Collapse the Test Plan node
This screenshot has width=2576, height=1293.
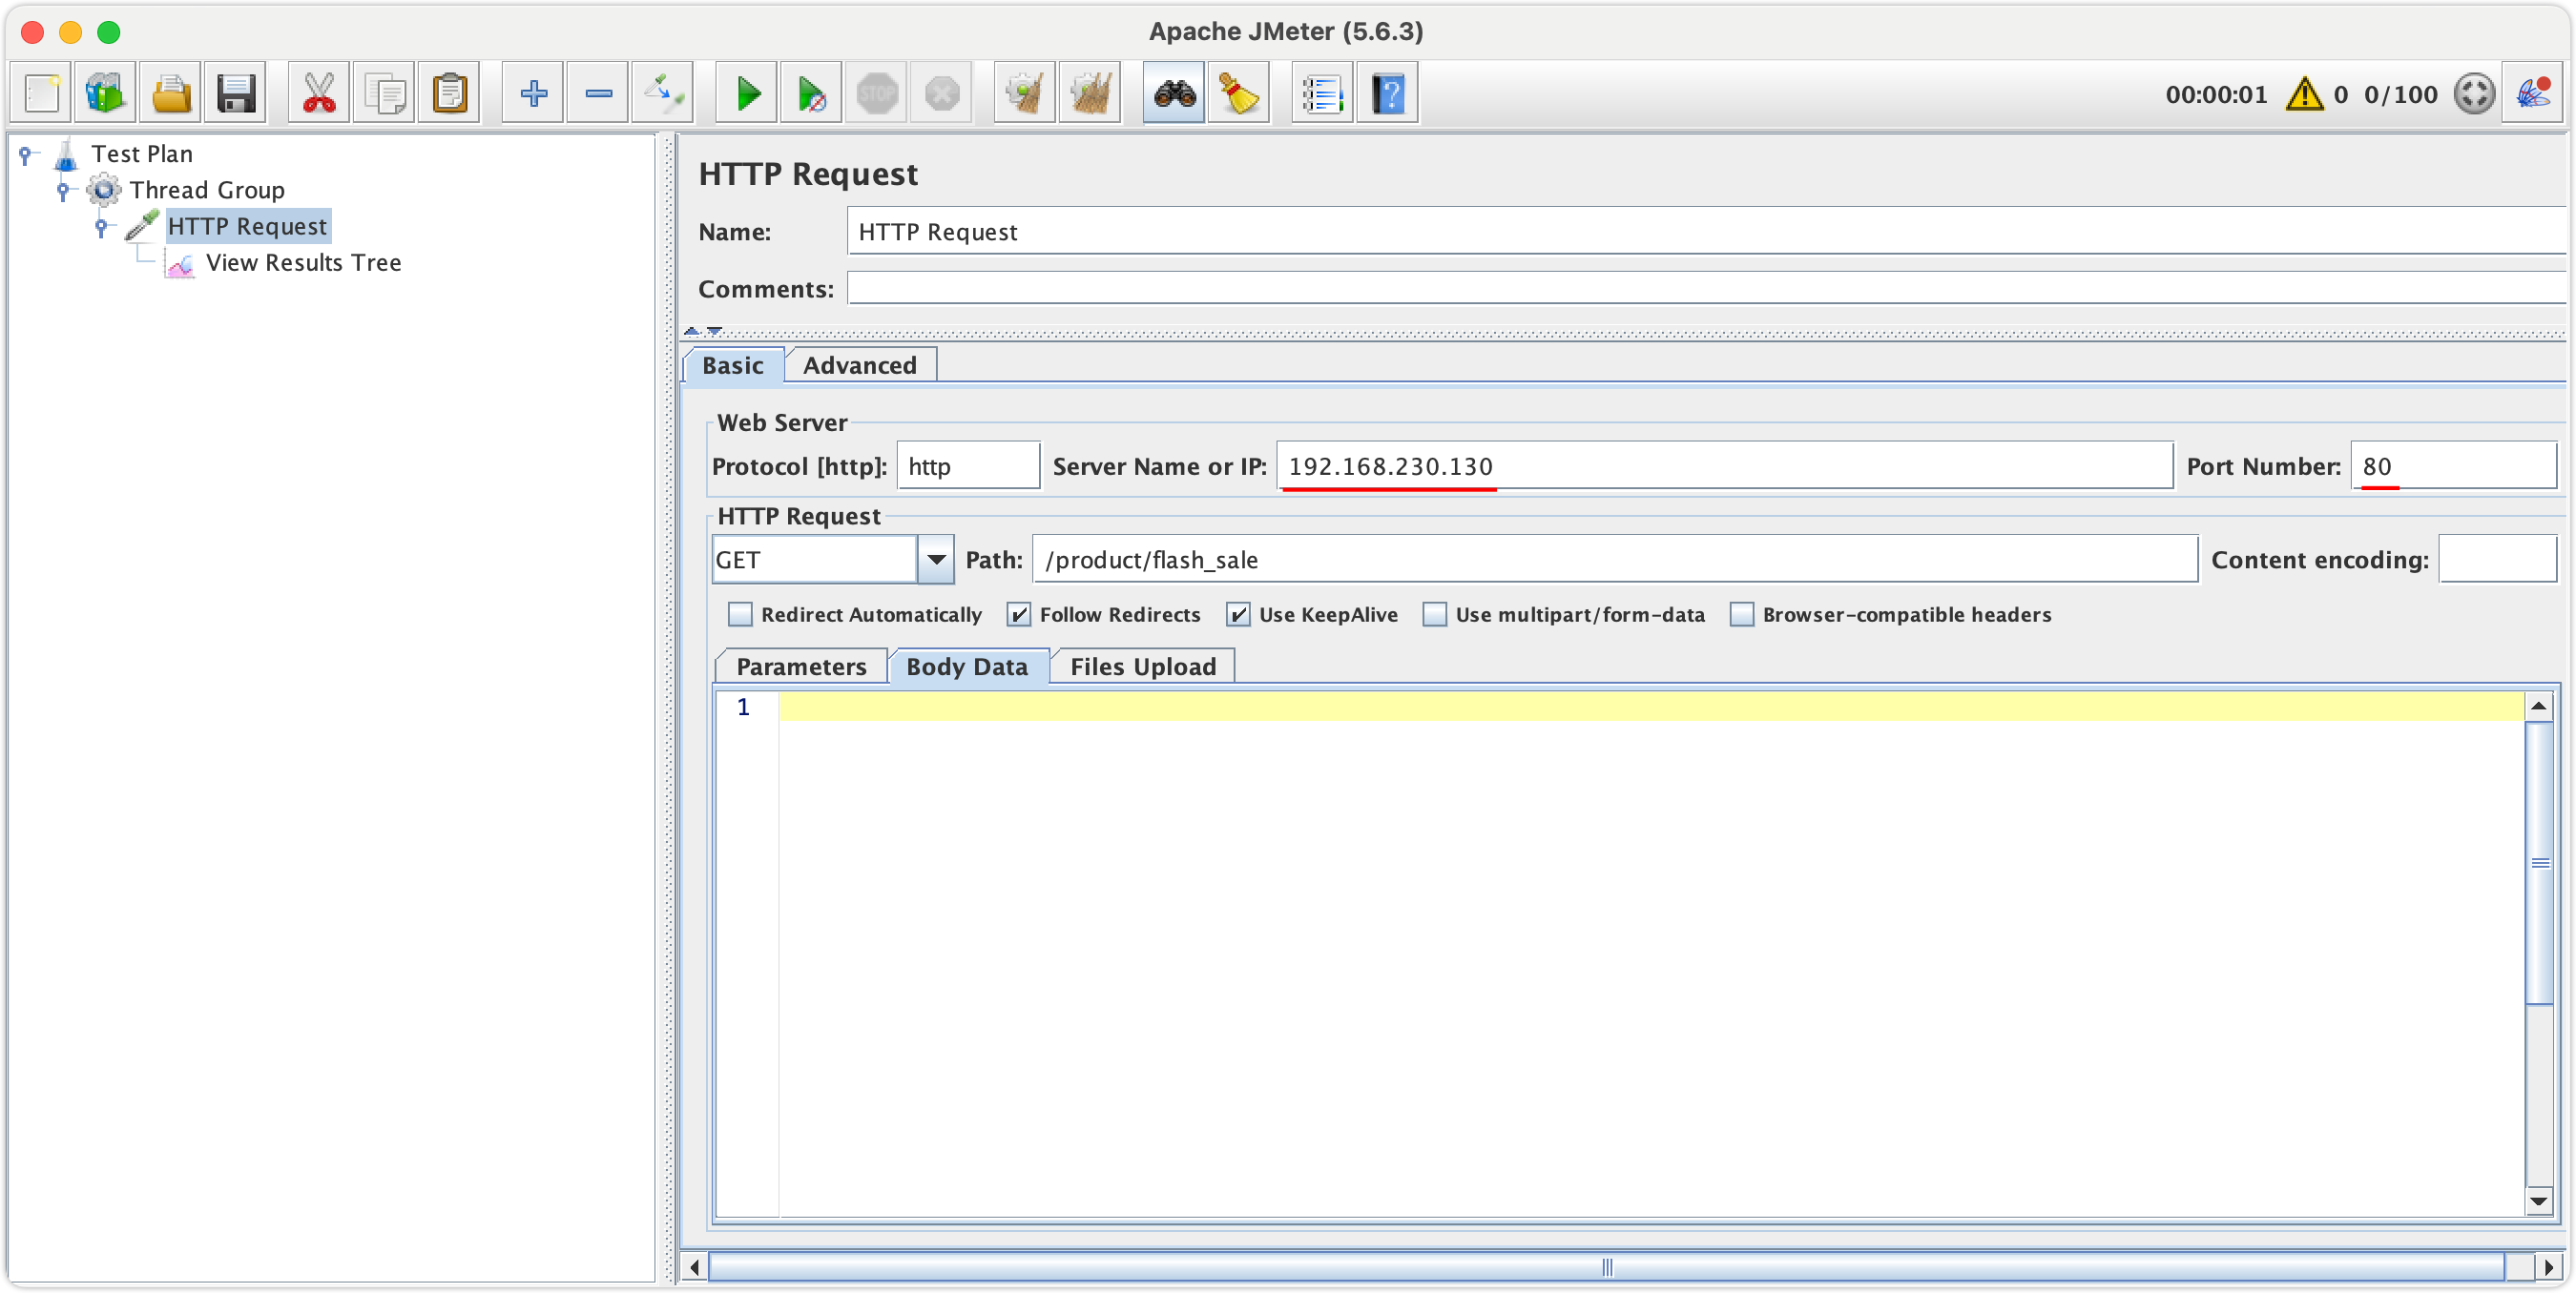click(x=26, y=153)
